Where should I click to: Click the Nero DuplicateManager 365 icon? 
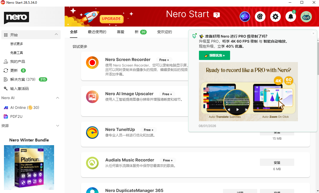[92, 190]
